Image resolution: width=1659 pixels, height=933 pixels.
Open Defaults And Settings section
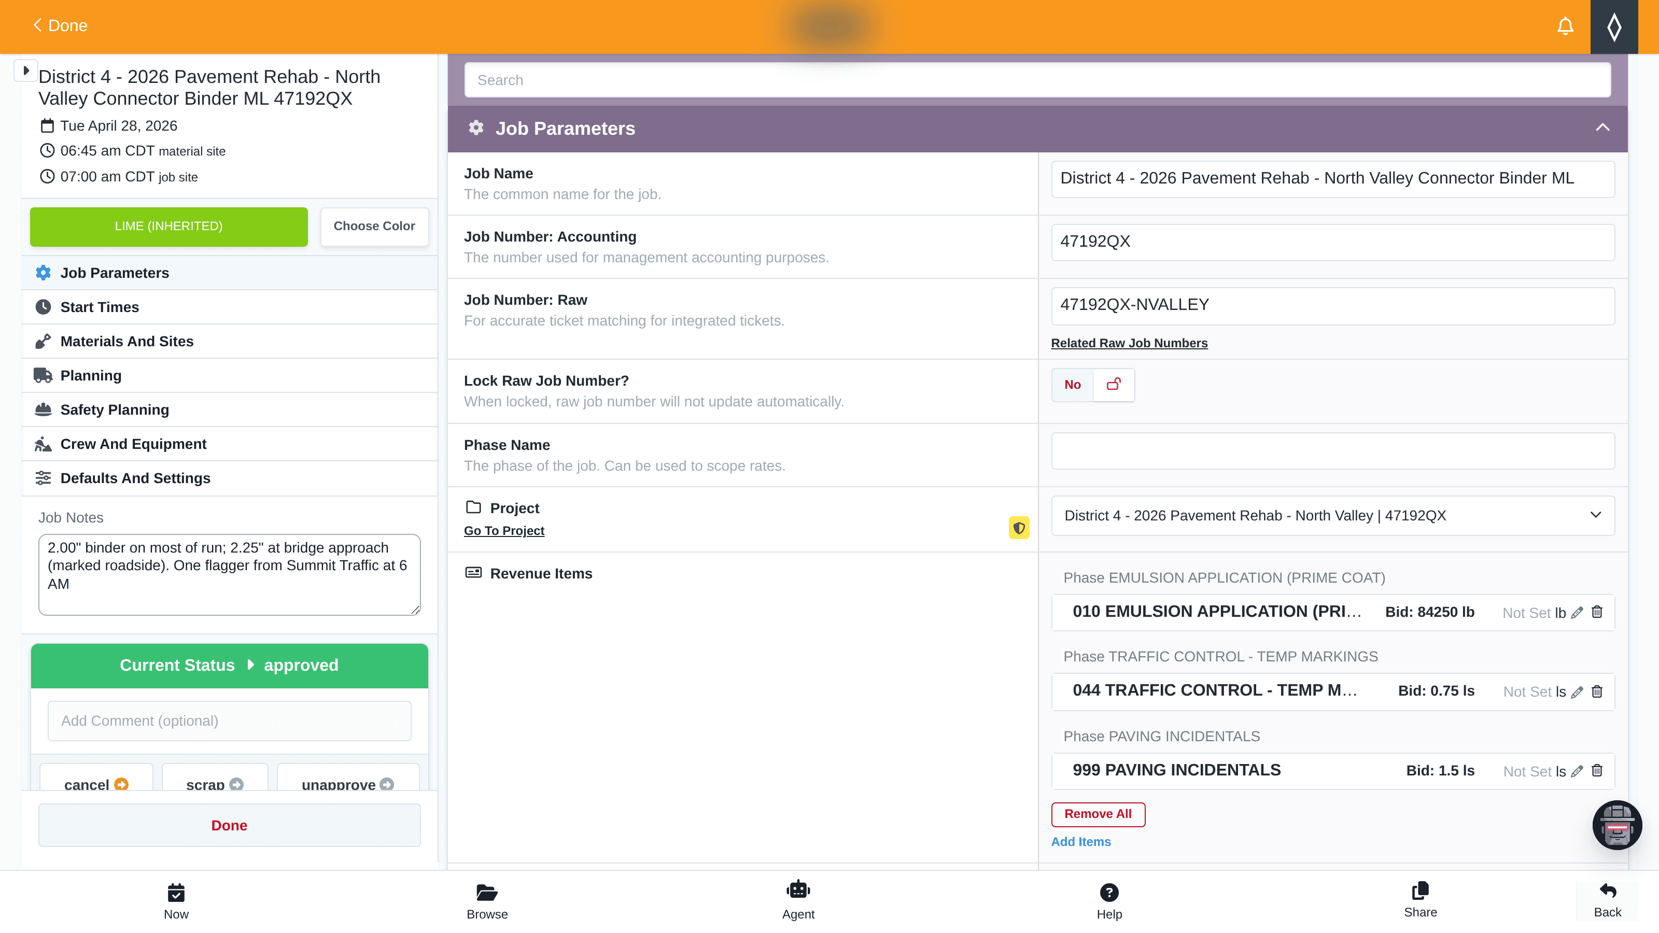[229, 478]
